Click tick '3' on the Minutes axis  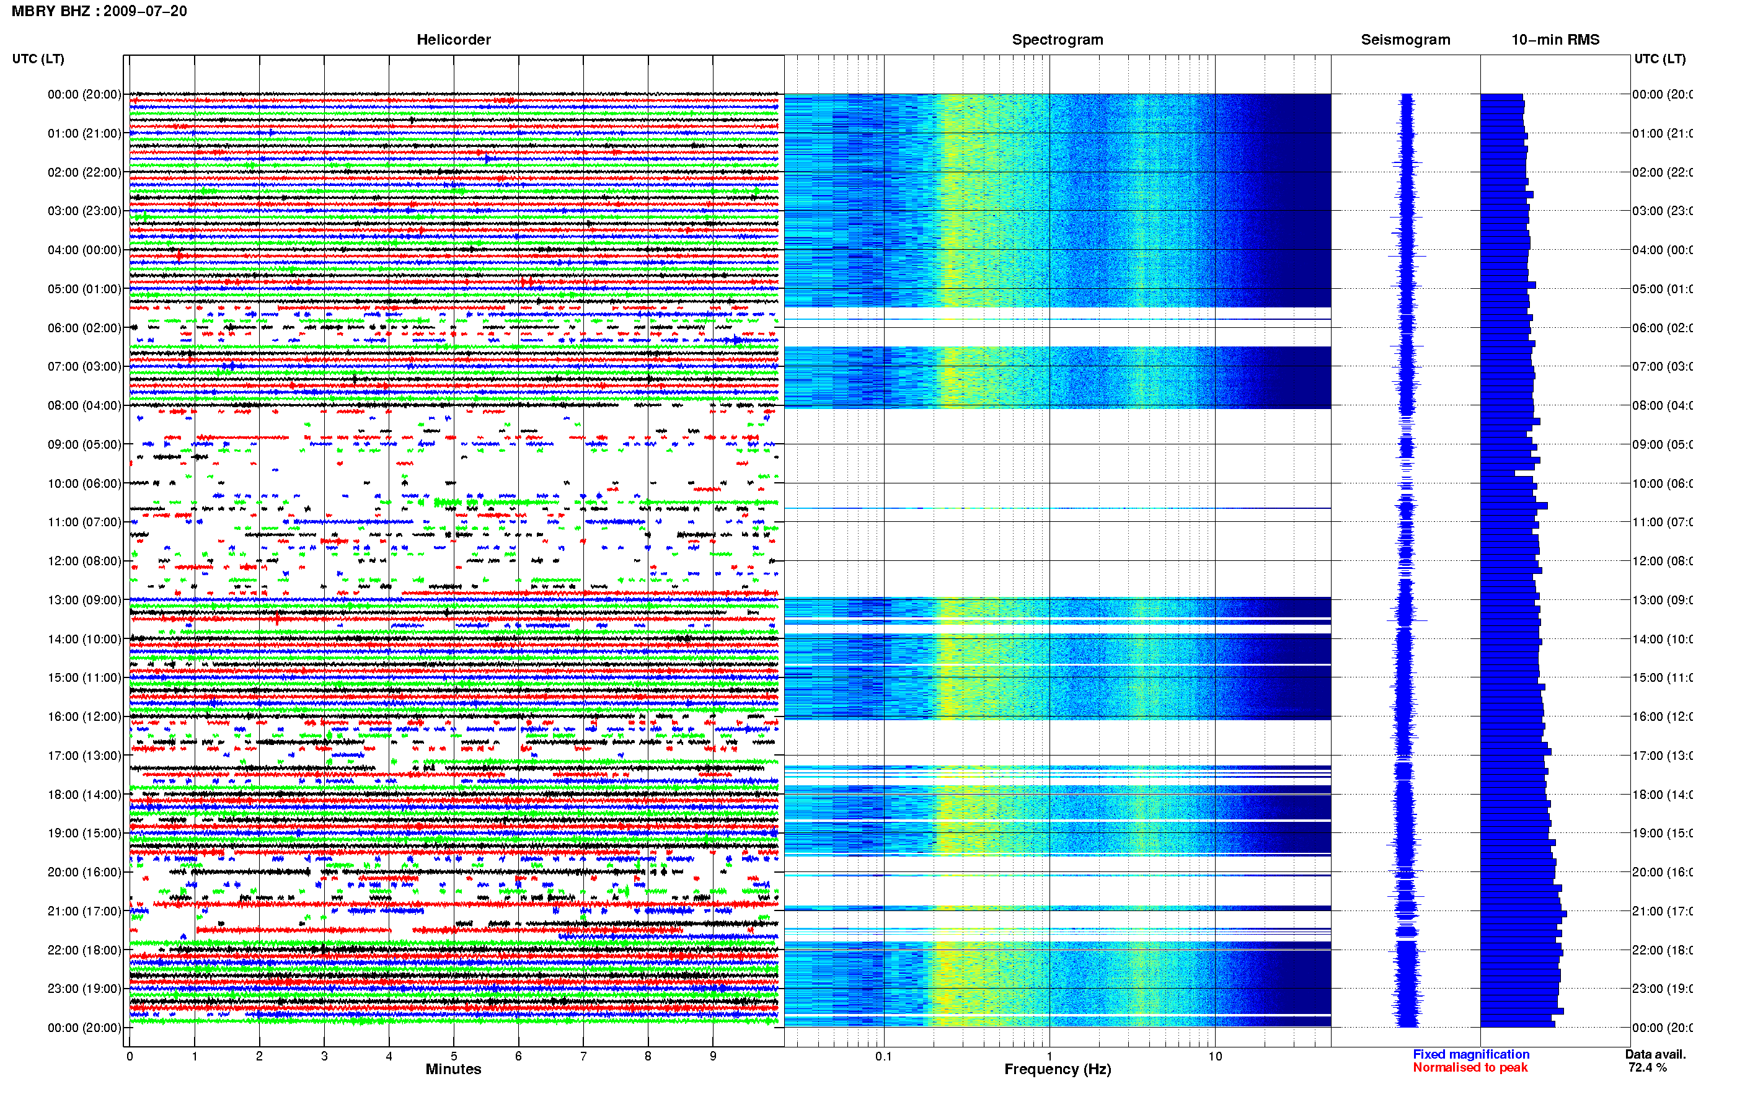tap(324, 1056)
